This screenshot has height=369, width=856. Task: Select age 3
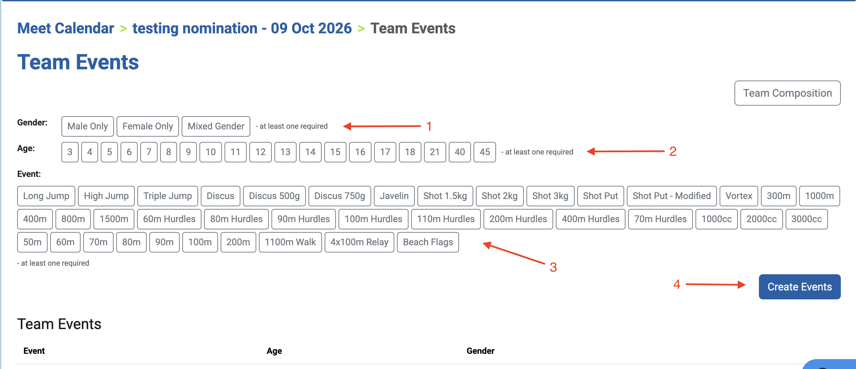[x=70, y=152]
